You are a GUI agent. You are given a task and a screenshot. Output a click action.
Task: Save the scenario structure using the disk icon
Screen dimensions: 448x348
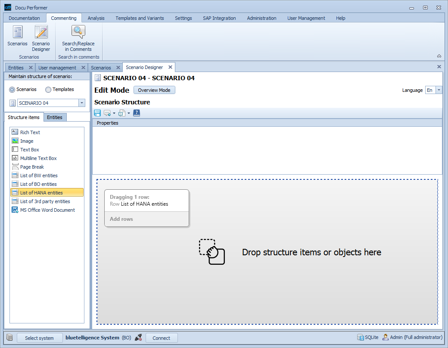[x=97, y=113]
